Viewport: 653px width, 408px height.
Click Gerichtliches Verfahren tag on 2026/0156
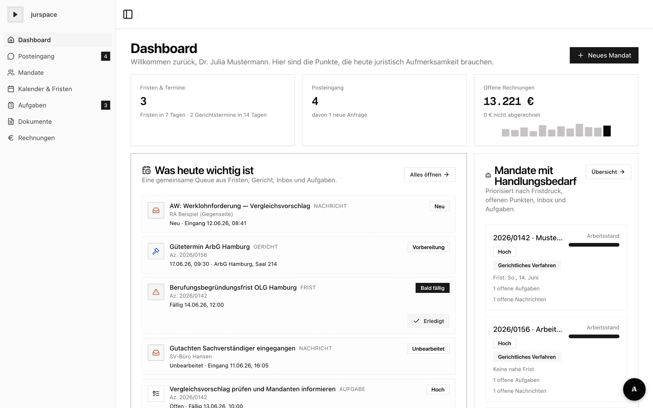pyautogui.click(x=527, y=357)
